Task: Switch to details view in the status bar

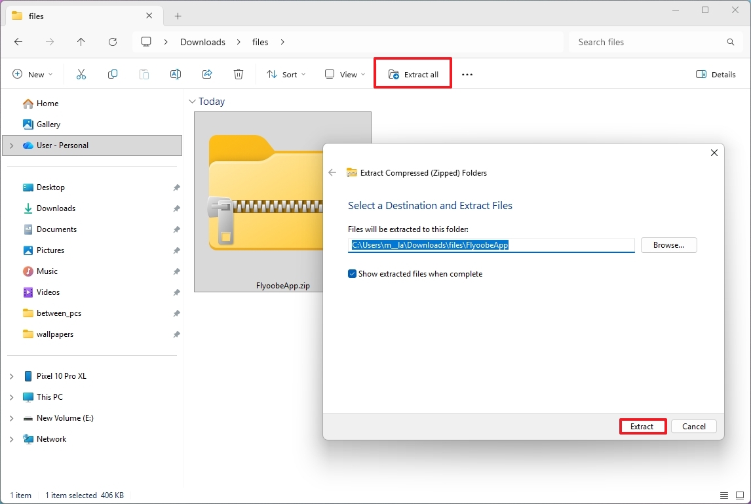Action: coord(723,495)
